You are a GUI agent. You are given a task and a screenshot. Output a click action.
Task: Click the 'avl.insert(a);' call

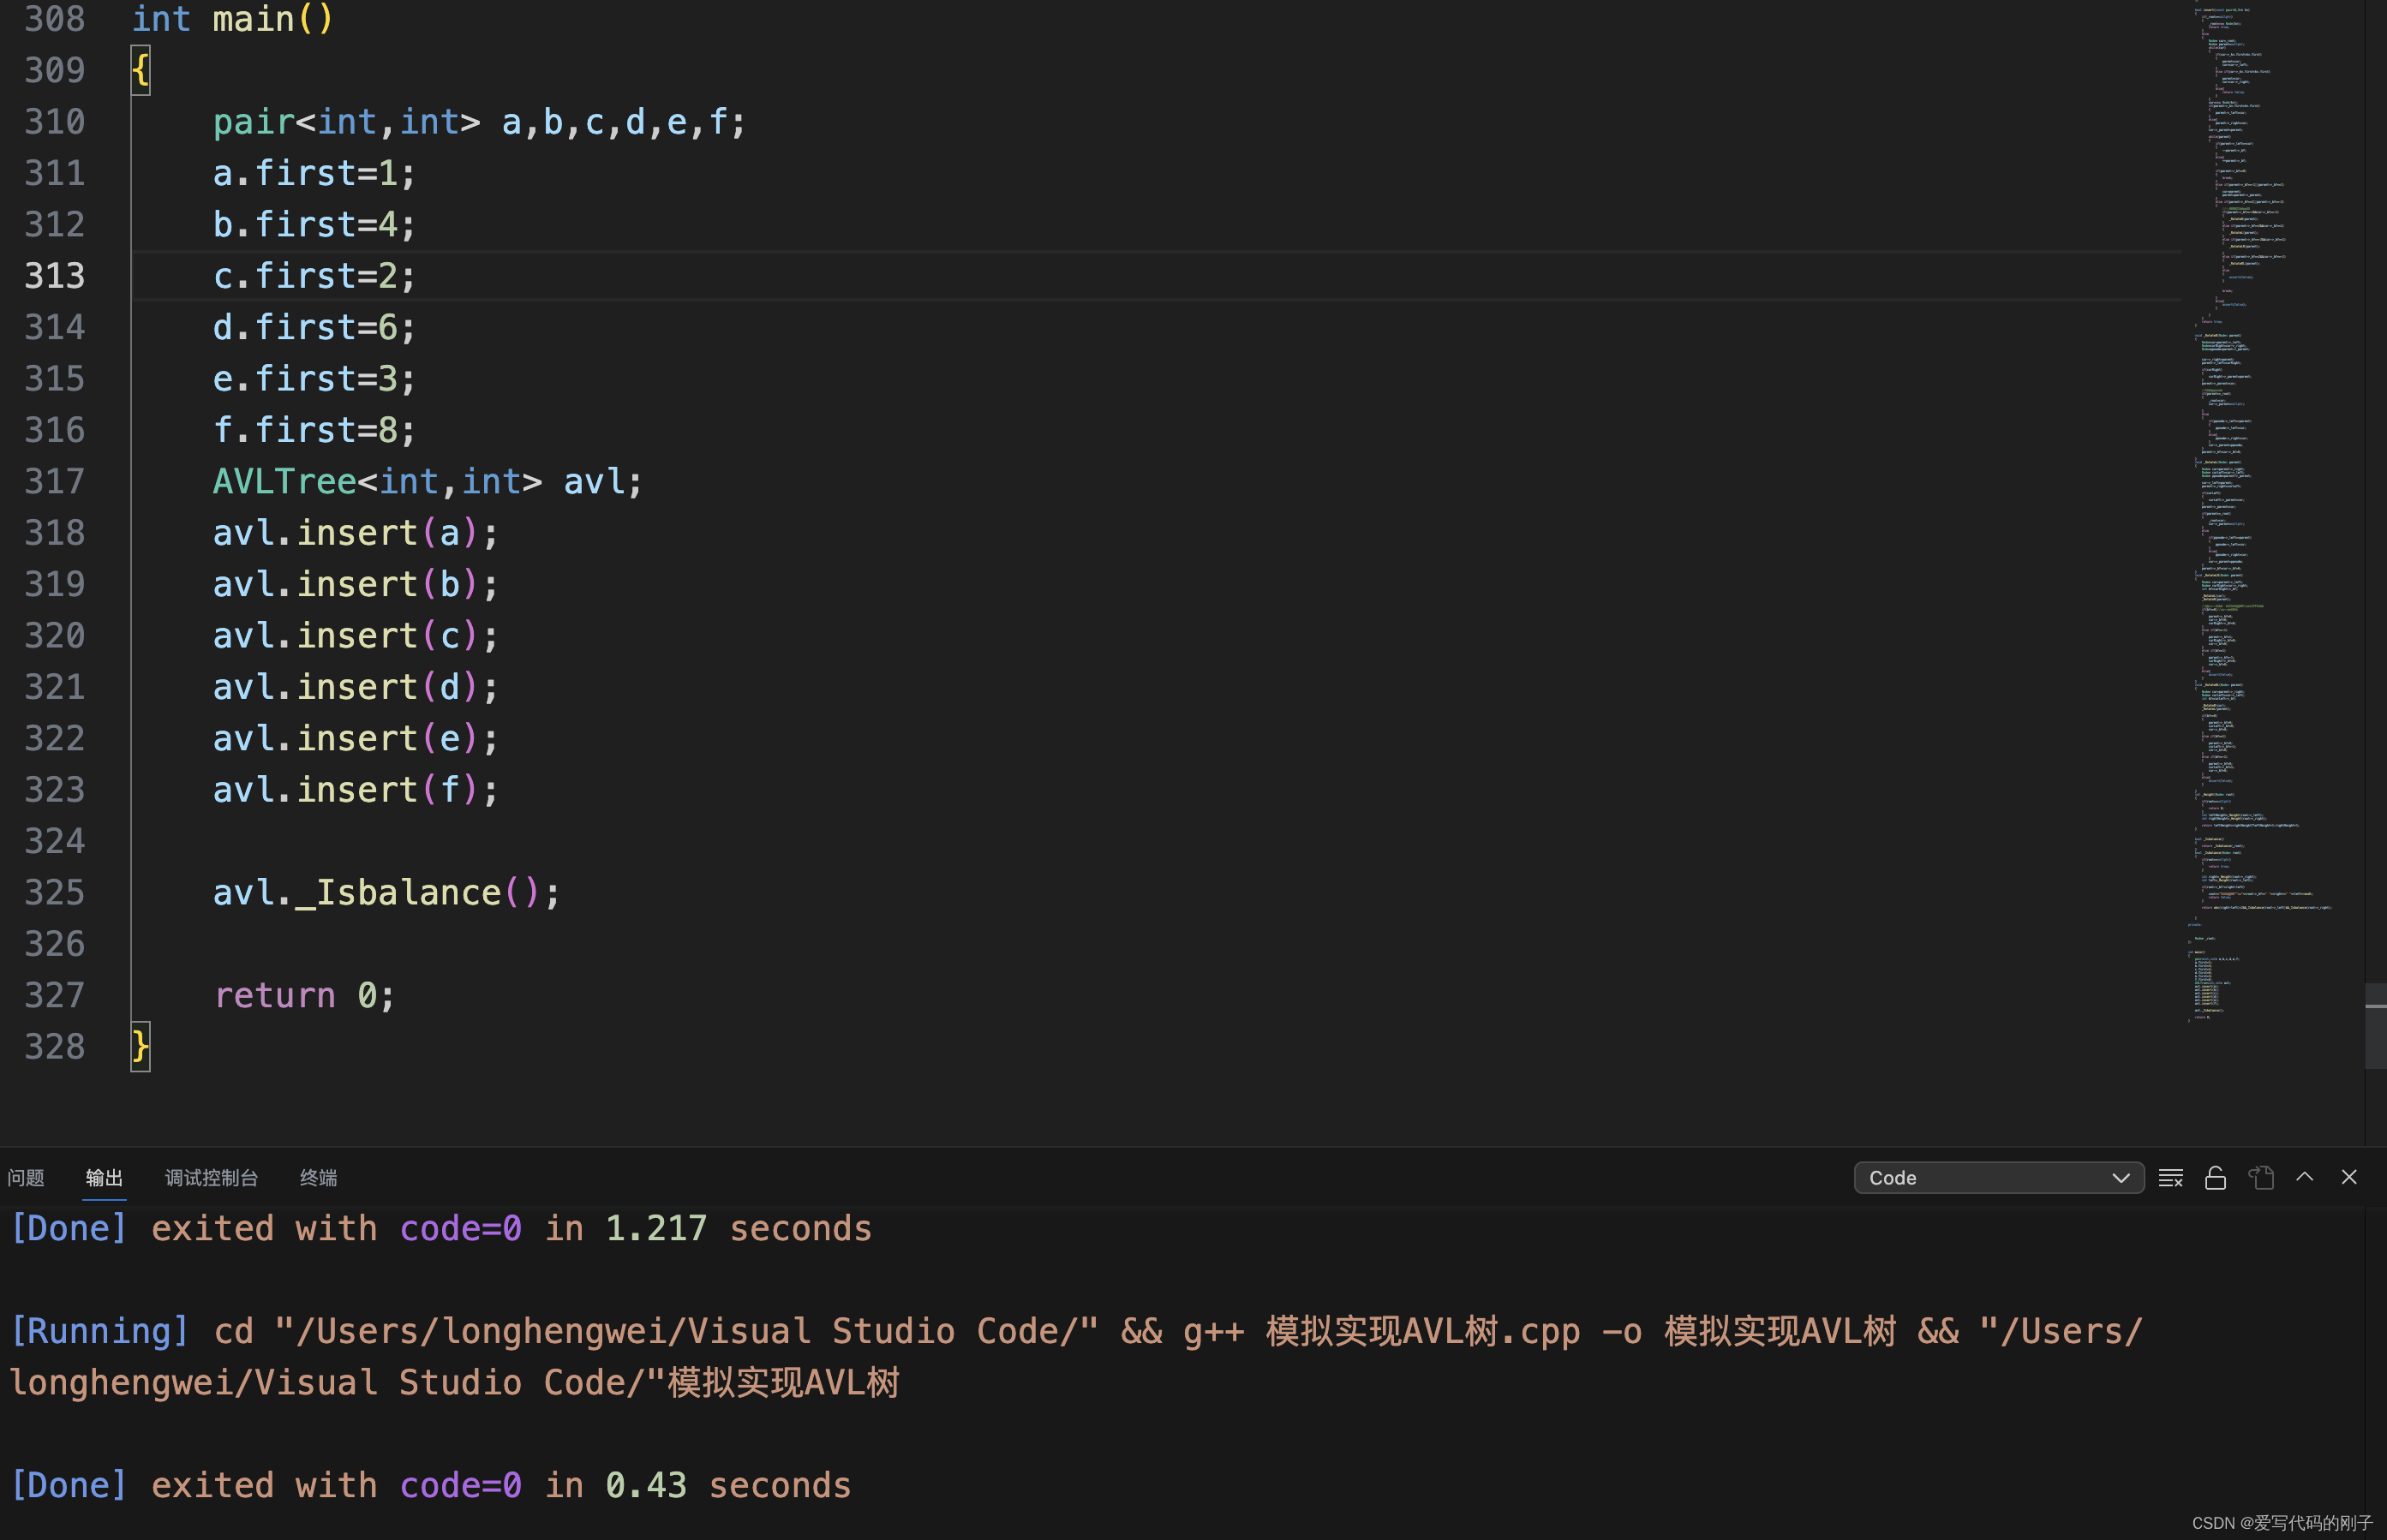(355, 533)
